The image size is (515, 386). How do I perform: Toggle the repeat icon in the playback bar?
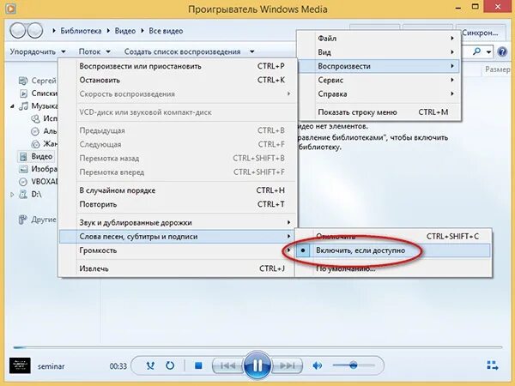click(170, 365)
